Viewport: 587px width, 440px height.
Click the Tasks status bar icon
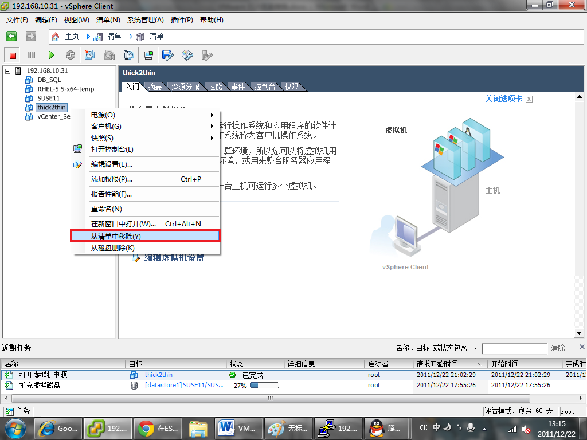[10, 411]
